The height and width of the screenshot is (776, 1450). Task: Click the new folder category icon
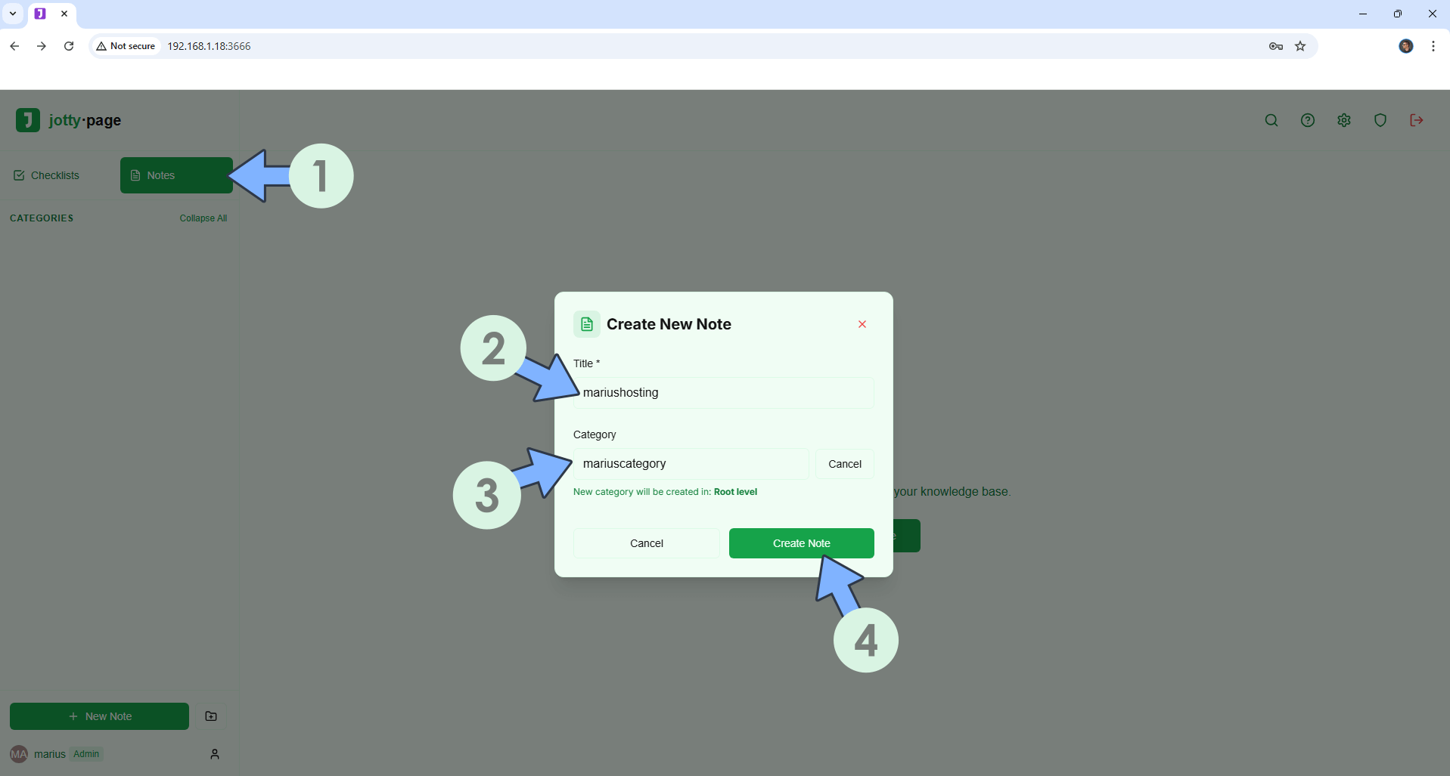coord(211,716)
